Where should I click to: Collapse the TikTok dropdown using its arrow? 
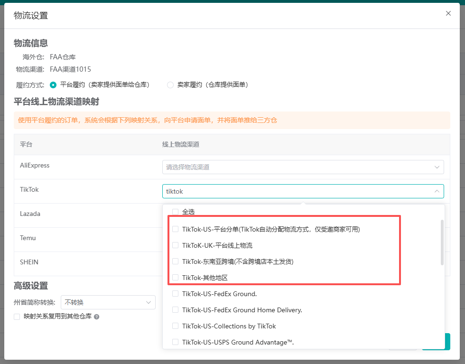[437, 191]
